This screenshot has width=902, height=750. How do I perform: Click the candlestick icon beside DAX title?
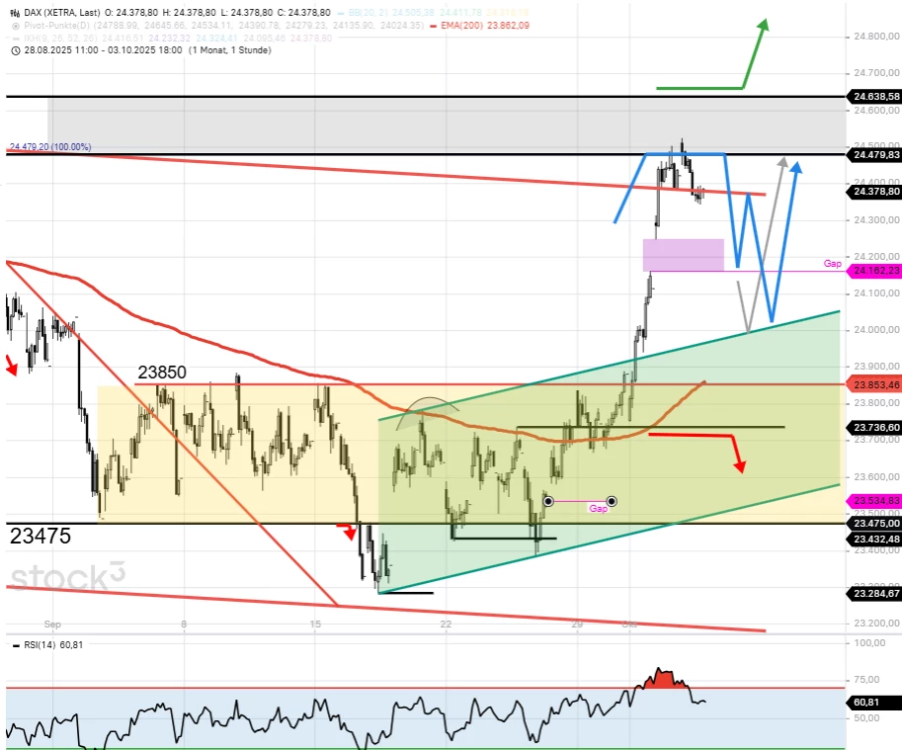coord(15,11)
